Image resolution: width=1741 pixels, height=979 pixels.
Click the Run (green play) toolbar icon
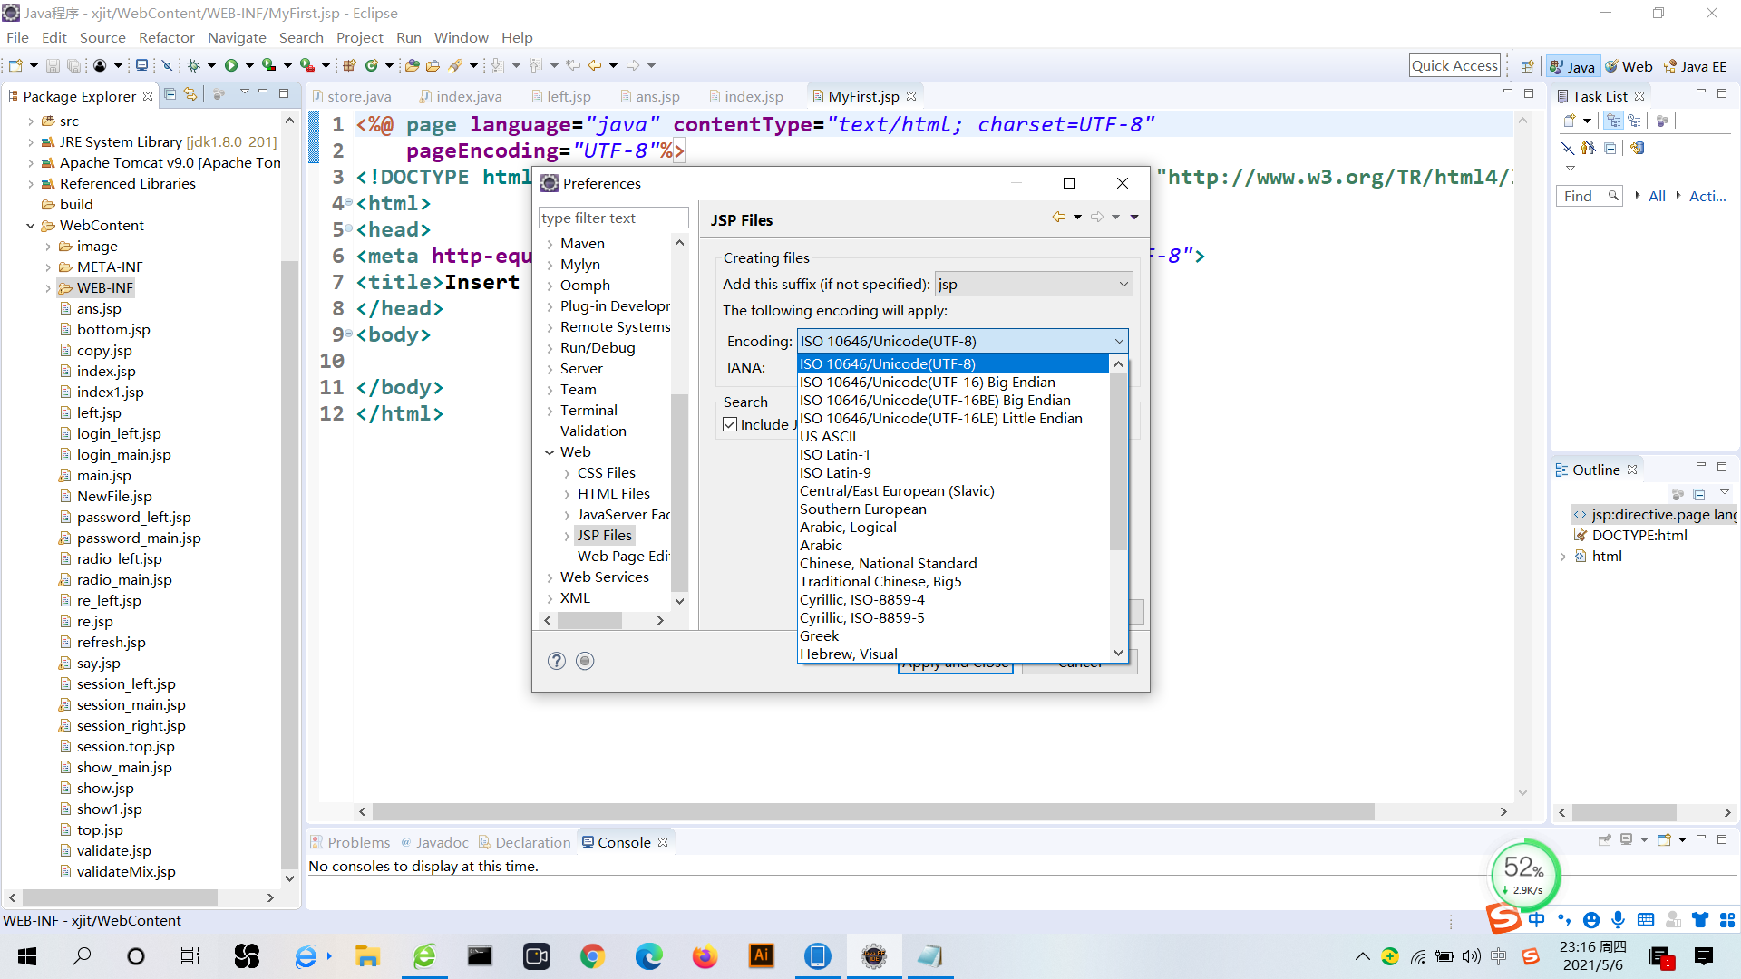(231, 65)
